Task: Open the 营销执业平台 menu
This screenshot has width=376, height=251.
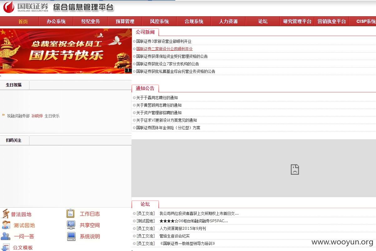Action: point(332,22)
